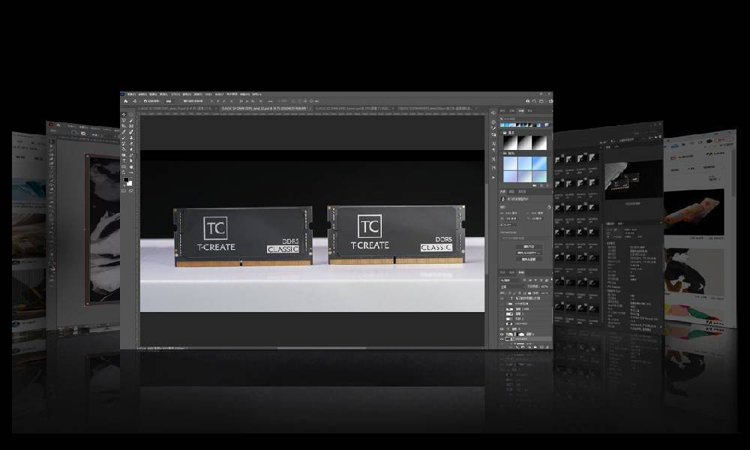Viewport: 750px width, 450px height.
Task: Enable the Show Transform Controls checkbox
Action: (182, 101)
